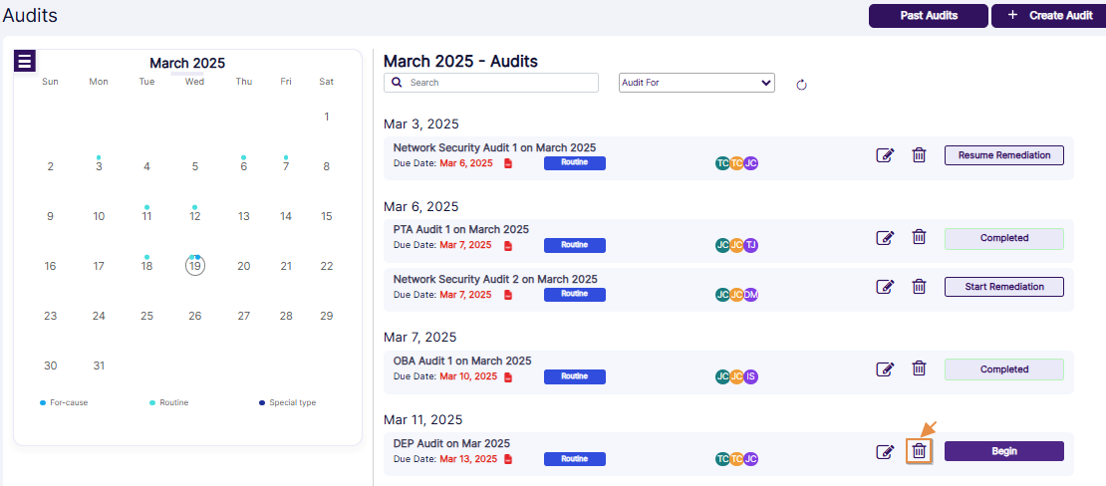
Task: Click Start Remediation for Network Security Audit 2
Action: pos(1003,287)
